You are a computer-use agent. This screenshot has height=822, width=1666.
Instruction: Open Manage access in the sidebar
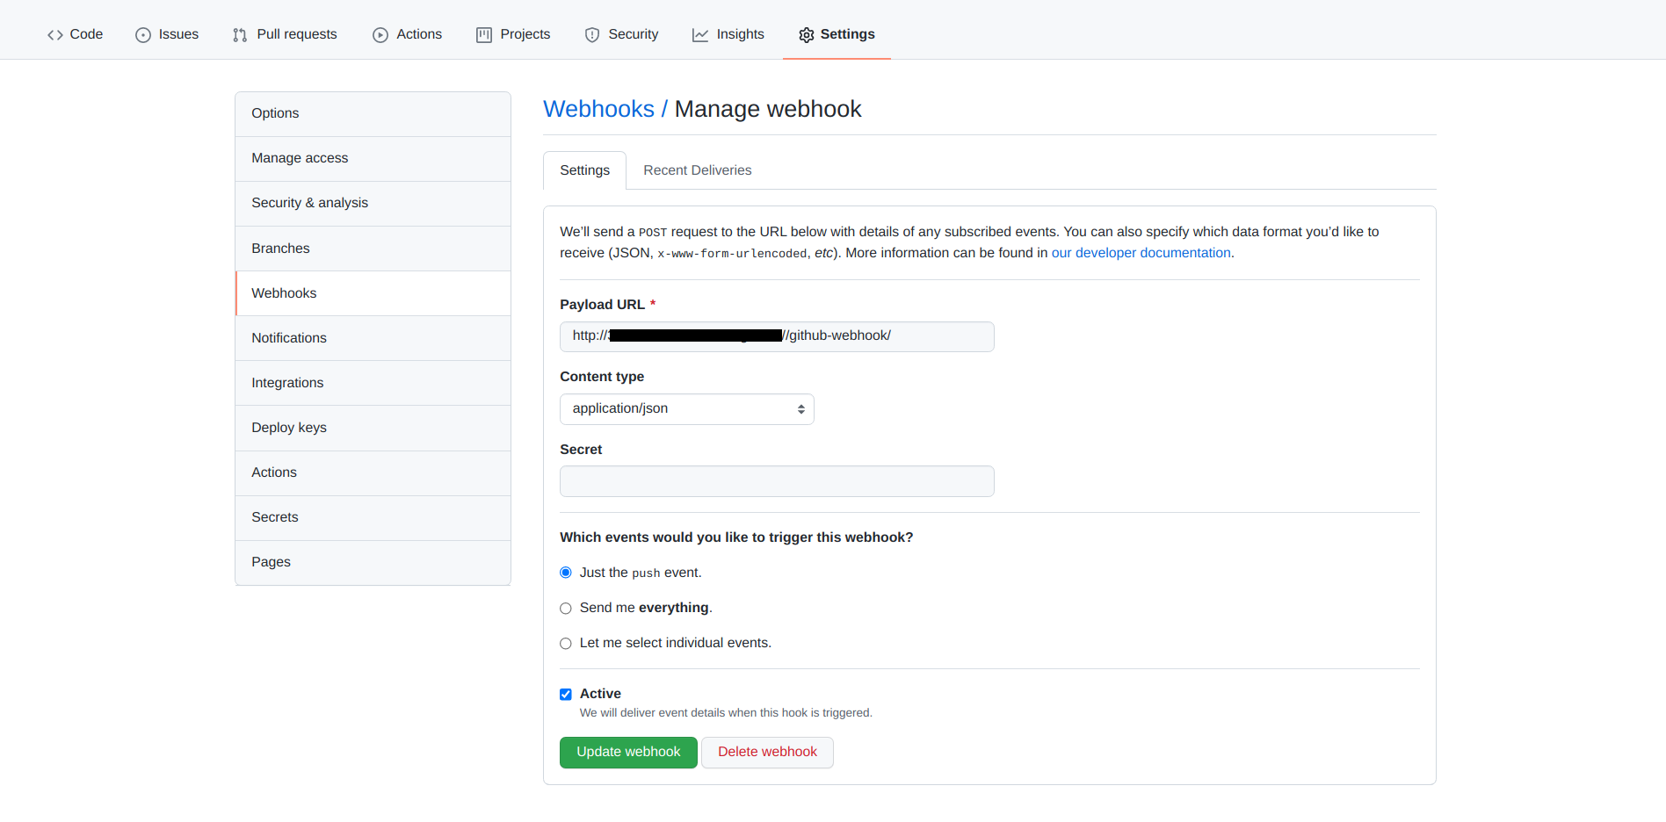[373, 159]
